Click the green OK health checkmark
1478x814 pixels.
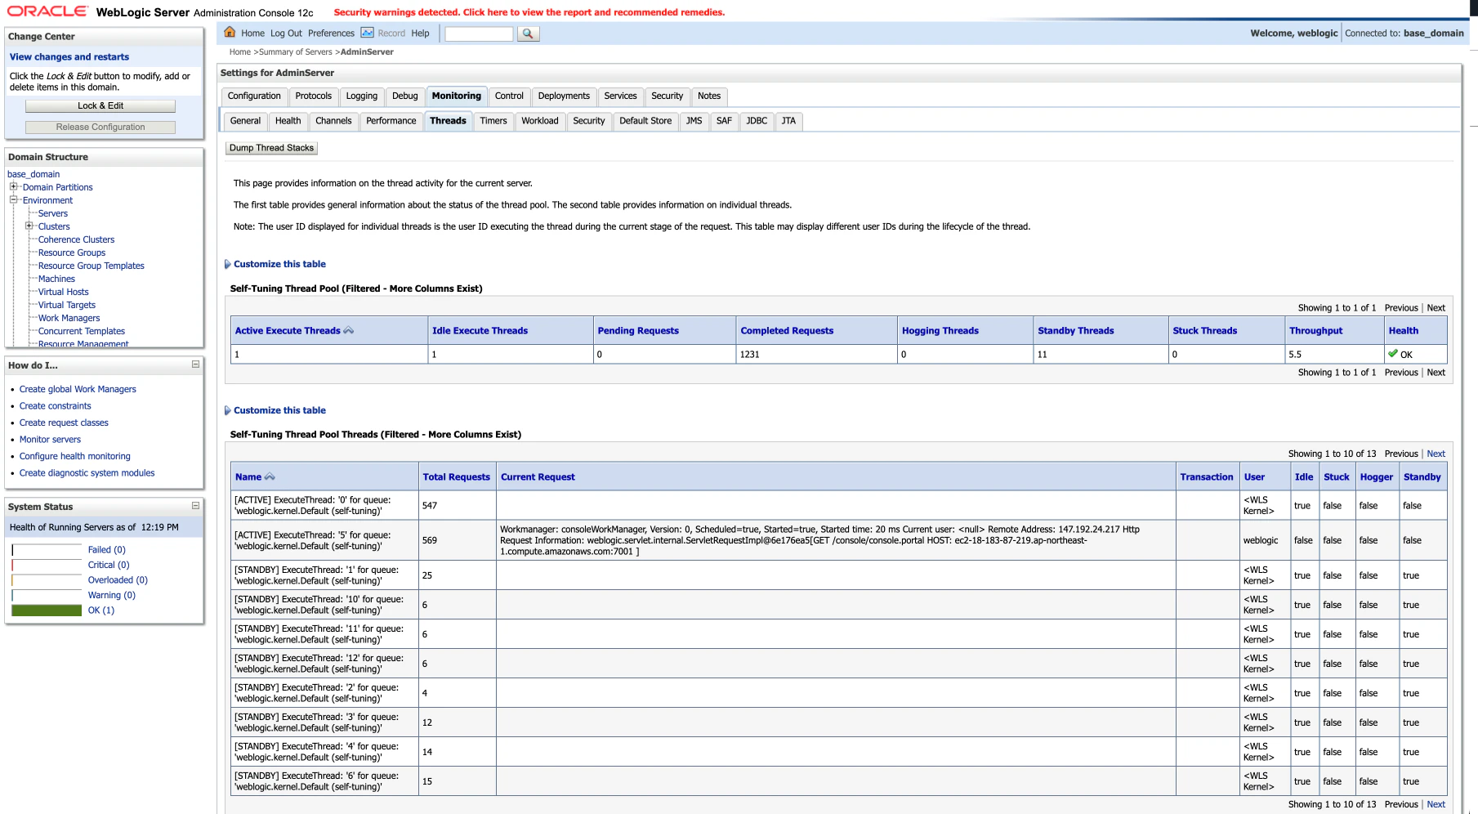pyautogui.click(x=1393, y=354)
